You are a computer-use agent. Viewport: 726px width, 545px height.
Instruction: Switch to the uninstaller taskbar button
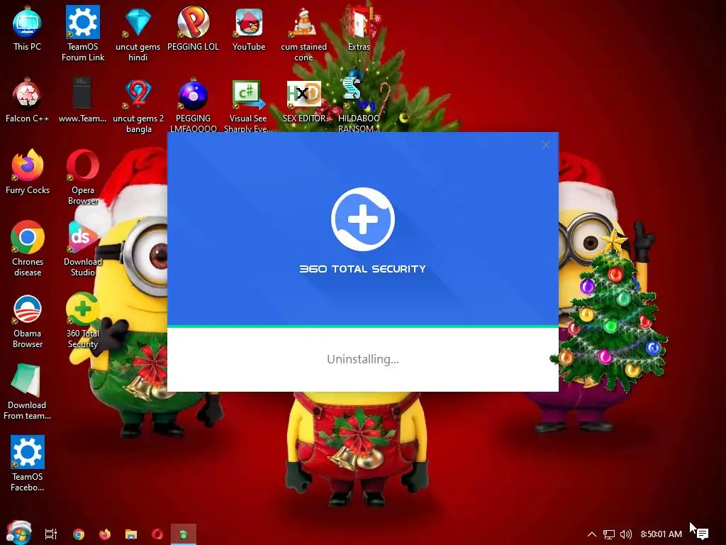pos(184,534)
